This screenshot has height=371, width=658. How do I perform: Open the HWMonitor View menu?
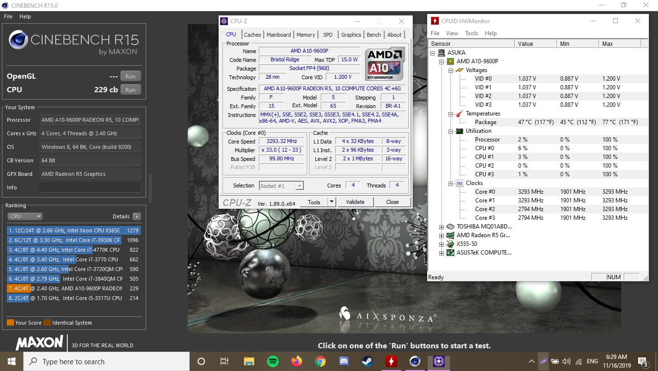(452, 33)
